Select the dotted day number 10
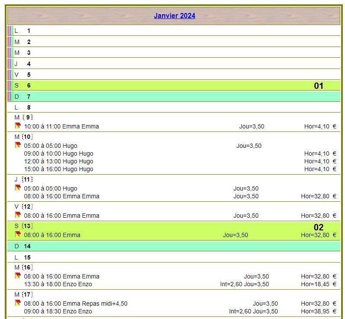This screenshot has height=319, width=345. (28, 137)
